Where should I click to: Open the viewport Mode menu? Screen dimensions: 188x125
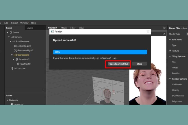(64, 28)
